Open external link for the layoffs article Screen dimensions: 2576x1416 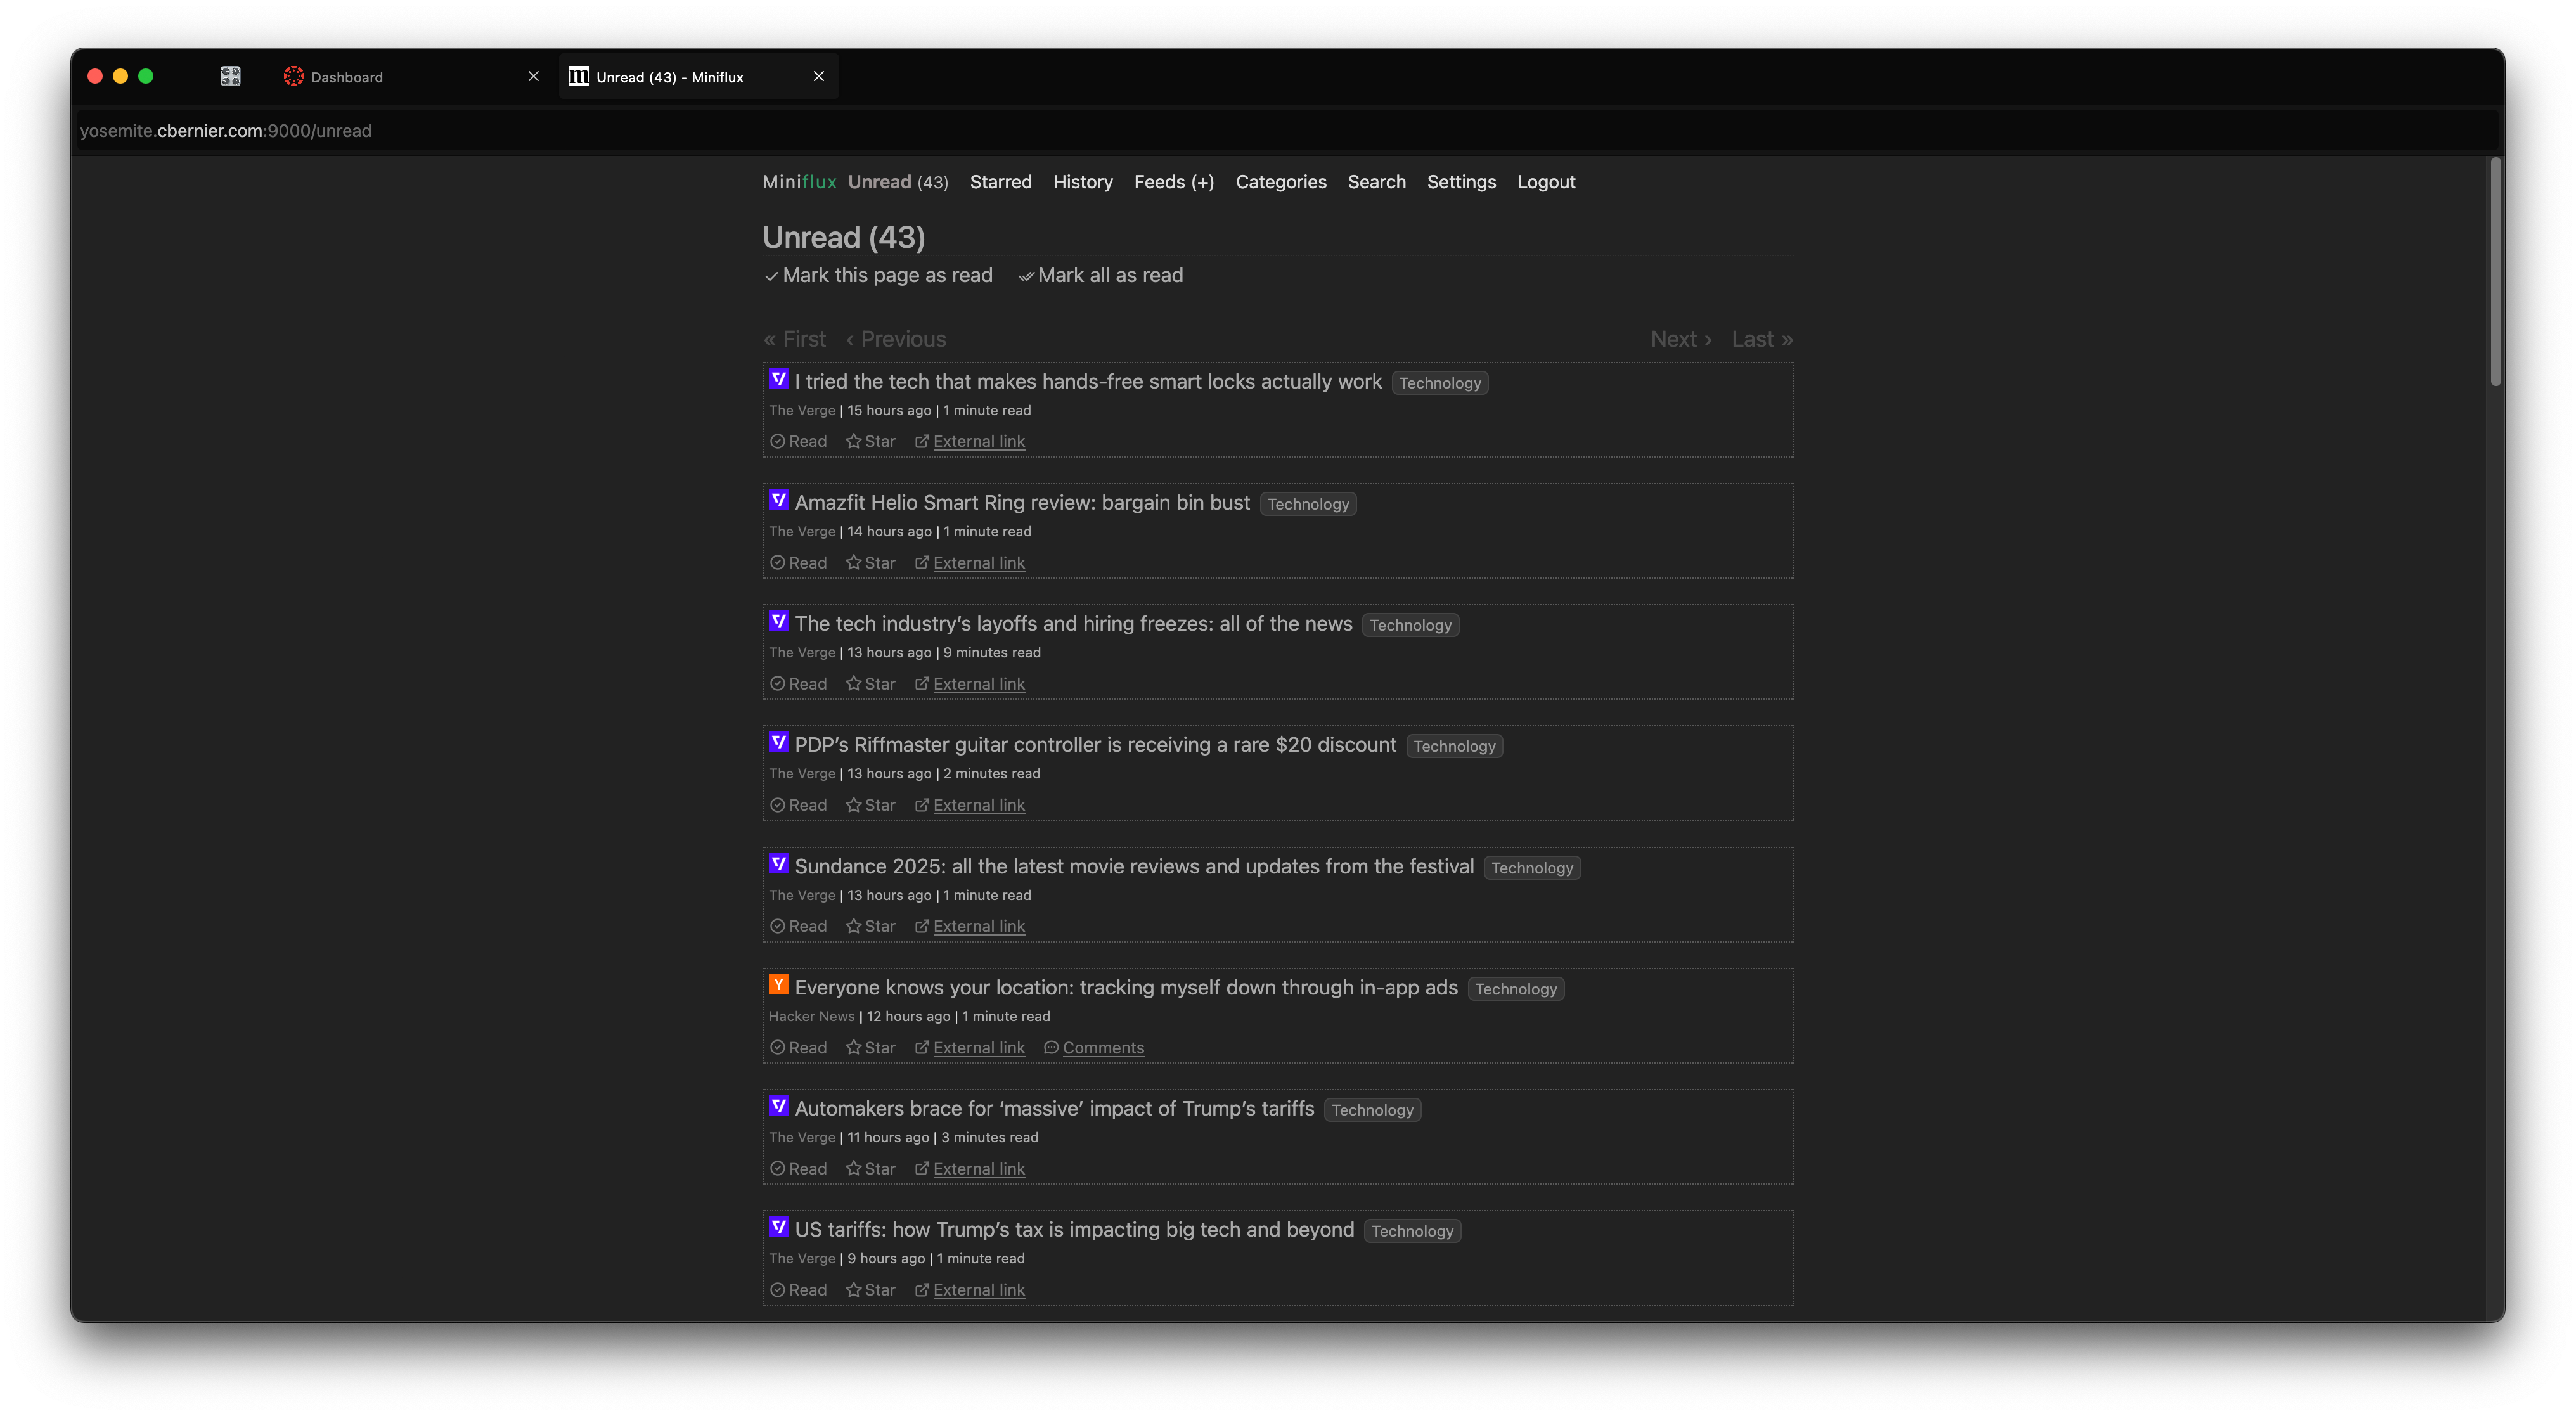pyautogui.click(x=970, y=684)
